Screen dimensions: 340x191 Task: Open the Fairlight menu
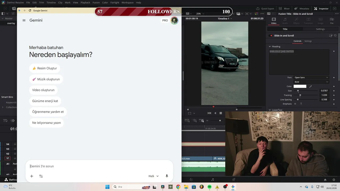(x=115, y=2)
